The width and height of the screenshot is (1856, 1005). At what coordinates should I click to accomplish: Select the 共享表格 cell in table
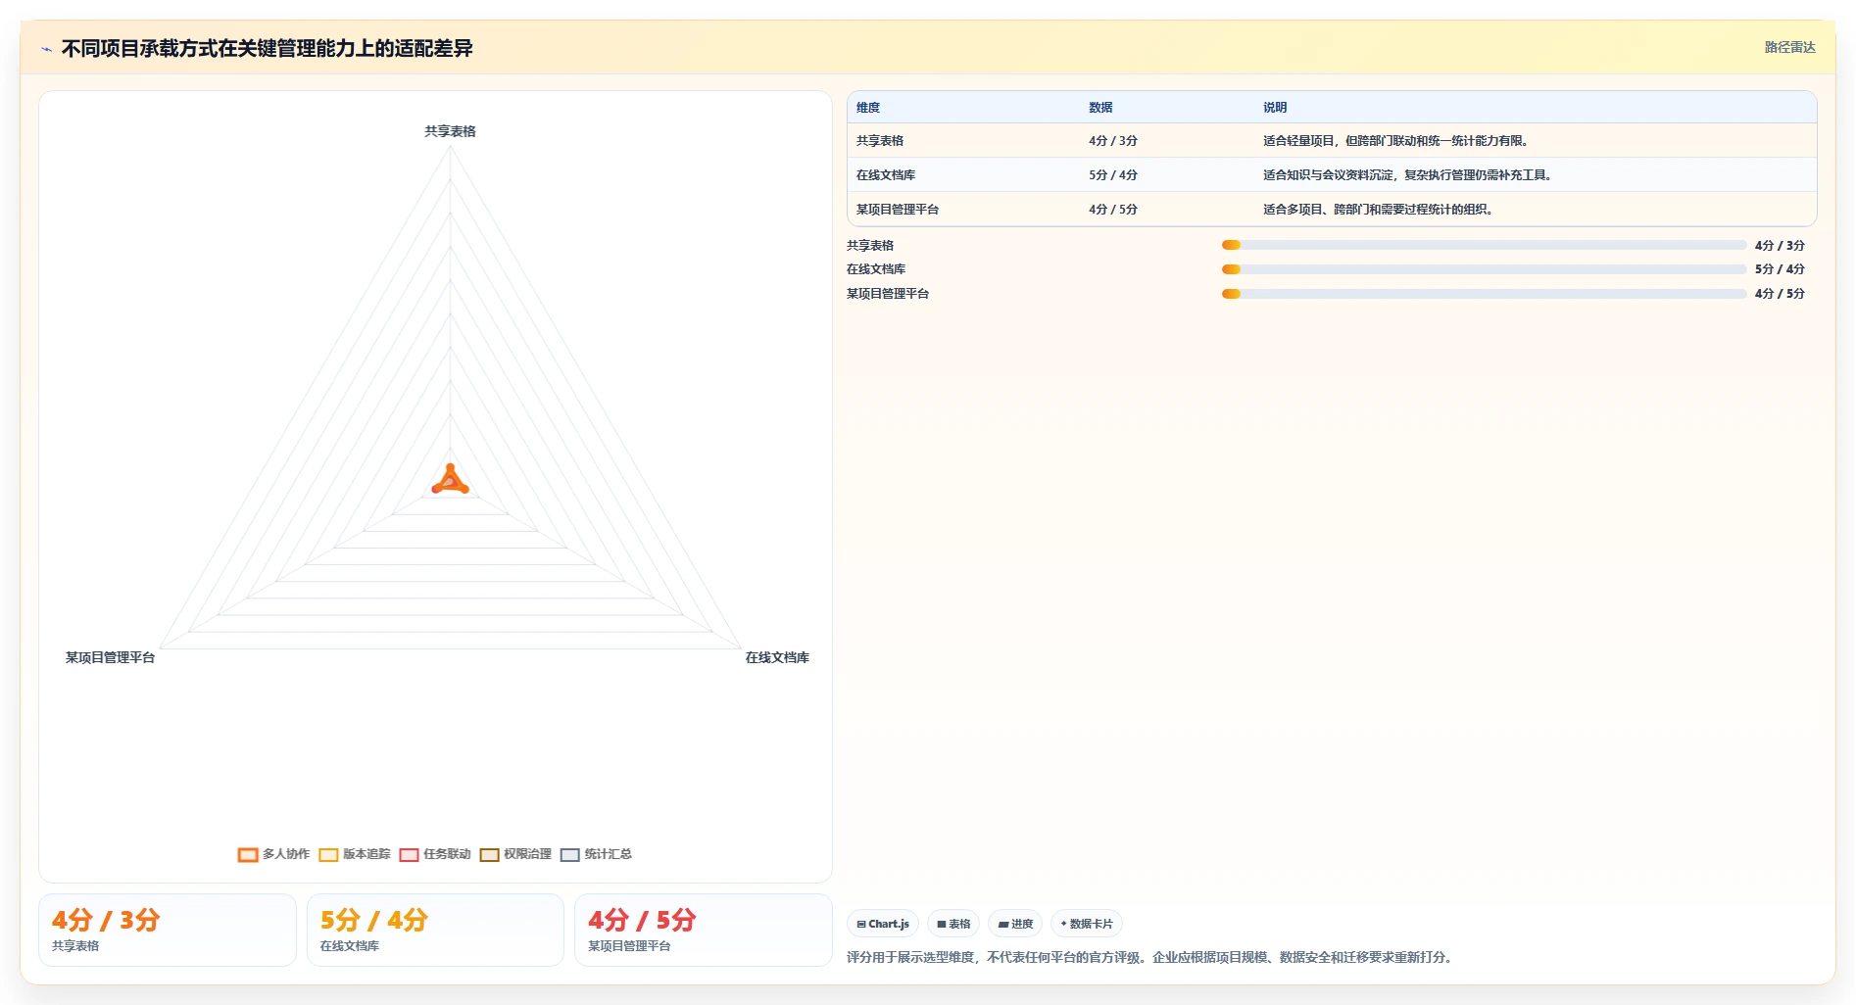click(x=880, y=141)
